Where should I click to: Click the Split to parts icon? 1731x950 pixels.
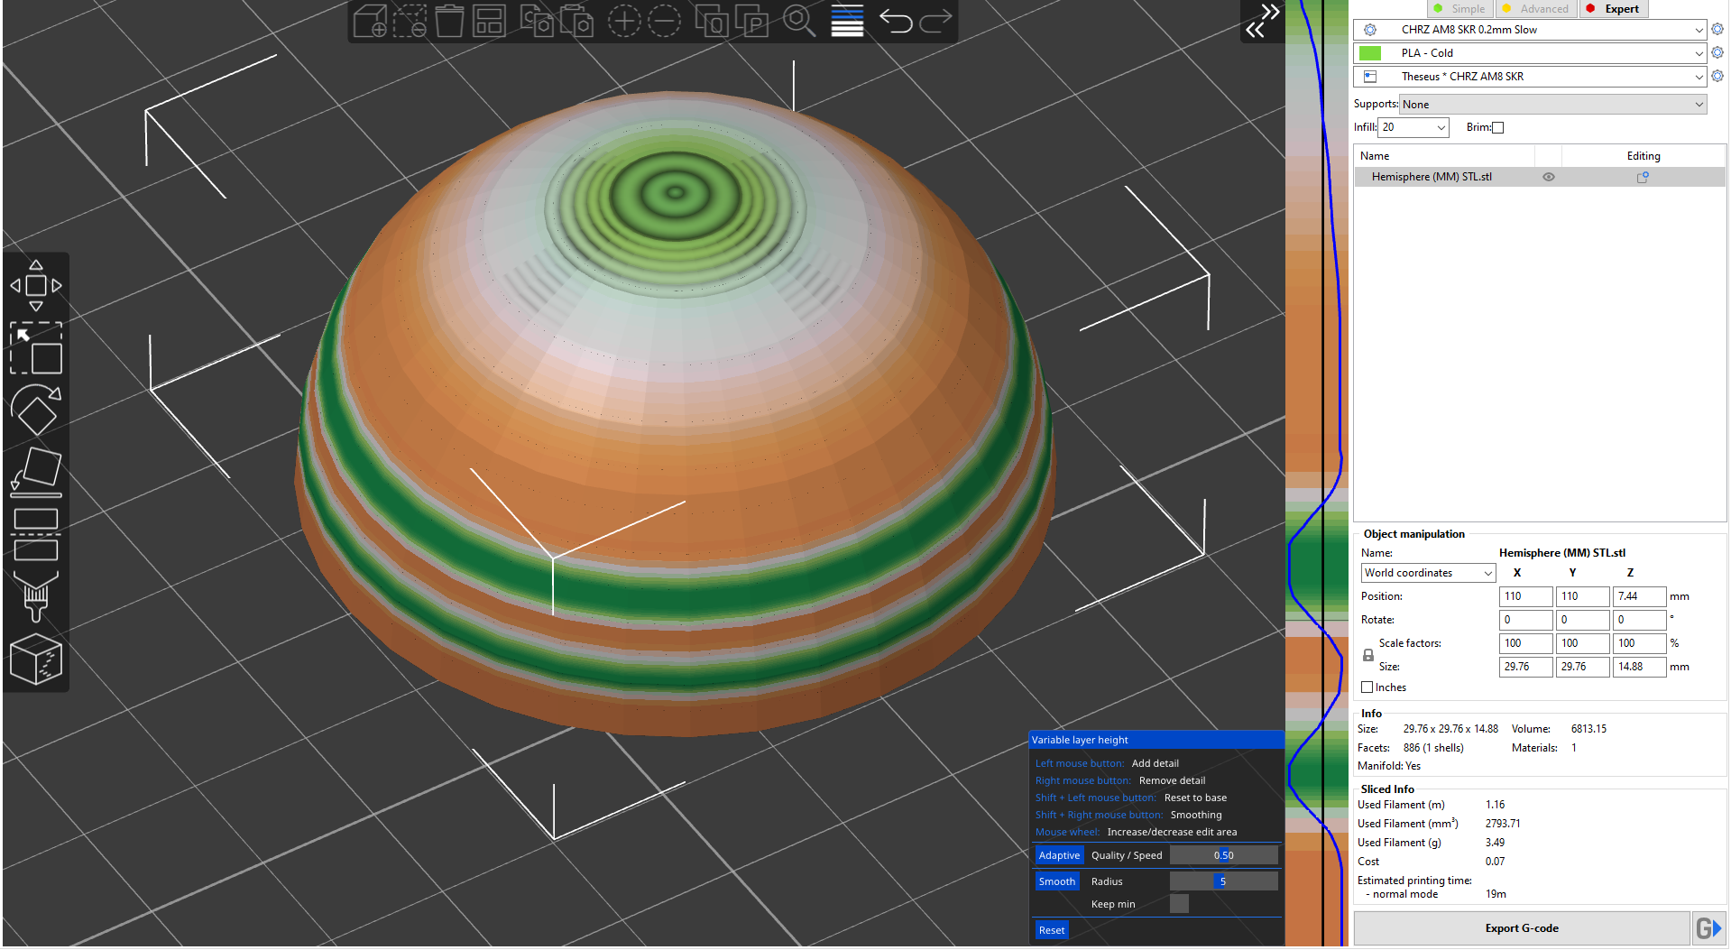point(751,21)
